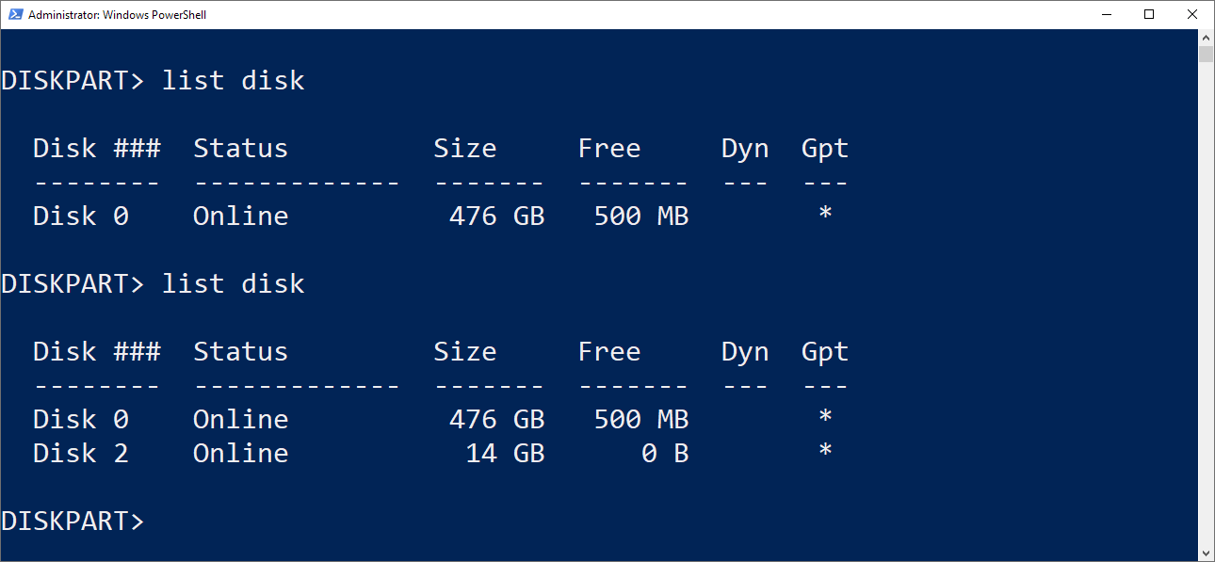Click the Gpt asterisk for Disk 2

coord(825,452)
